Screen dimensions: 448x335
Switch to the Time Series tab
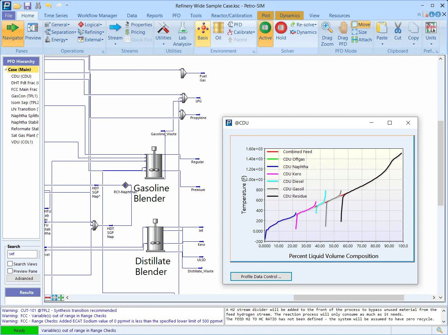click(56, 15)
